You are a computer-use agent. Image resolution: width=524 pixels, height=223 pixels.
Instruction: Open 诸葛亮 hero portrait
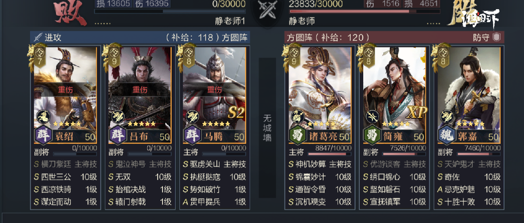(x=319, y=87)
